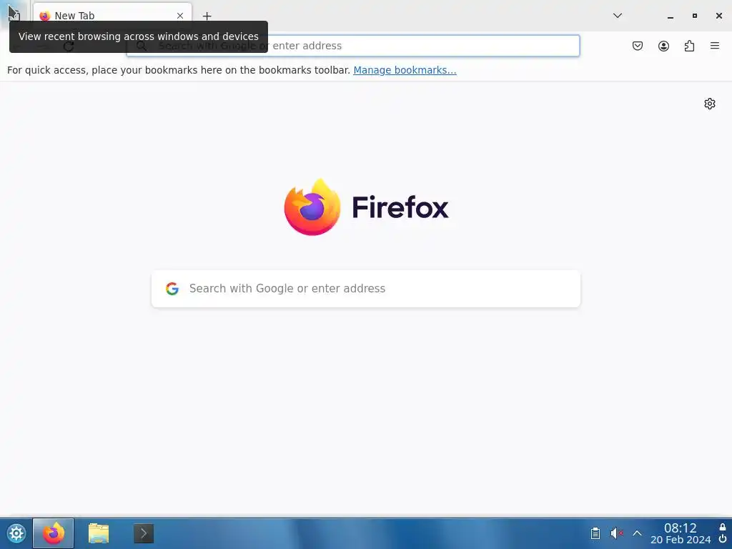Save to Pocket icon in toolbar
The width and height of the screenshot is (732, 549).
[637, 46]
